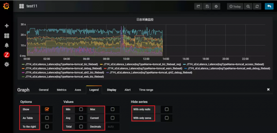Open the Create plus menu in the sidebar

pos(6,26)
